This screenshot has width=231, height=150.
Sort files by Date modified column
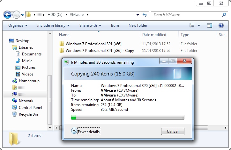click(154, 35)
